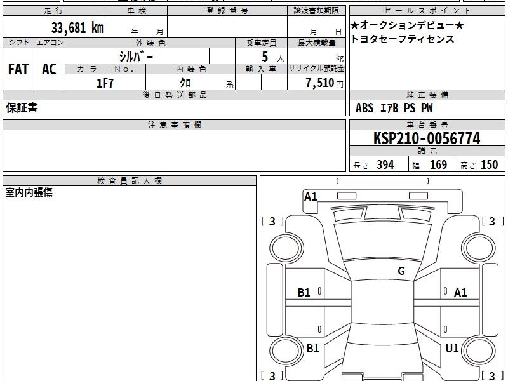Select the recycle deposit 7,510円
This screenshot has width=508, height=381.
[x=324, y=83]
